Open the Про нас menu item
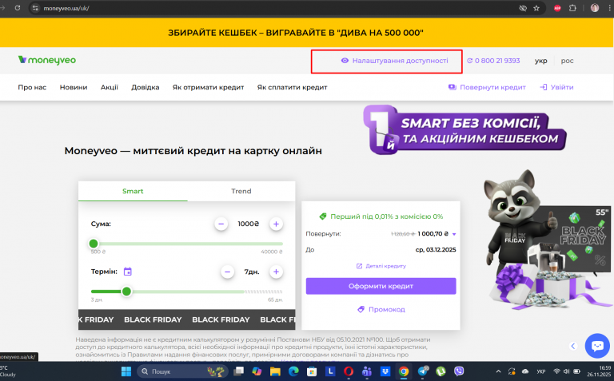 (32, 87)
